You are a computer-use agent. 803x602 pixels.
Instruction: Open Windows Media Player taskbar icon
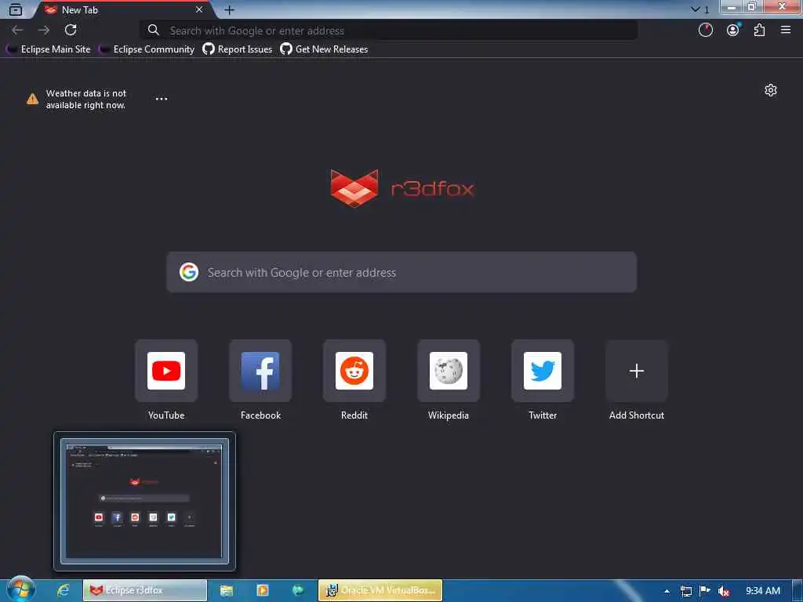tap(262, 590)
